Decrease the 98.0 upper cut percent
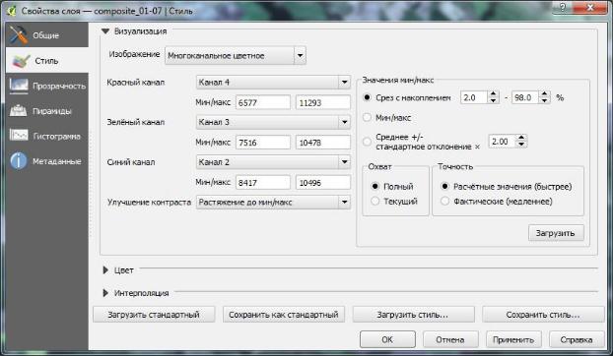The image size is (613, 356). (544, 100)
